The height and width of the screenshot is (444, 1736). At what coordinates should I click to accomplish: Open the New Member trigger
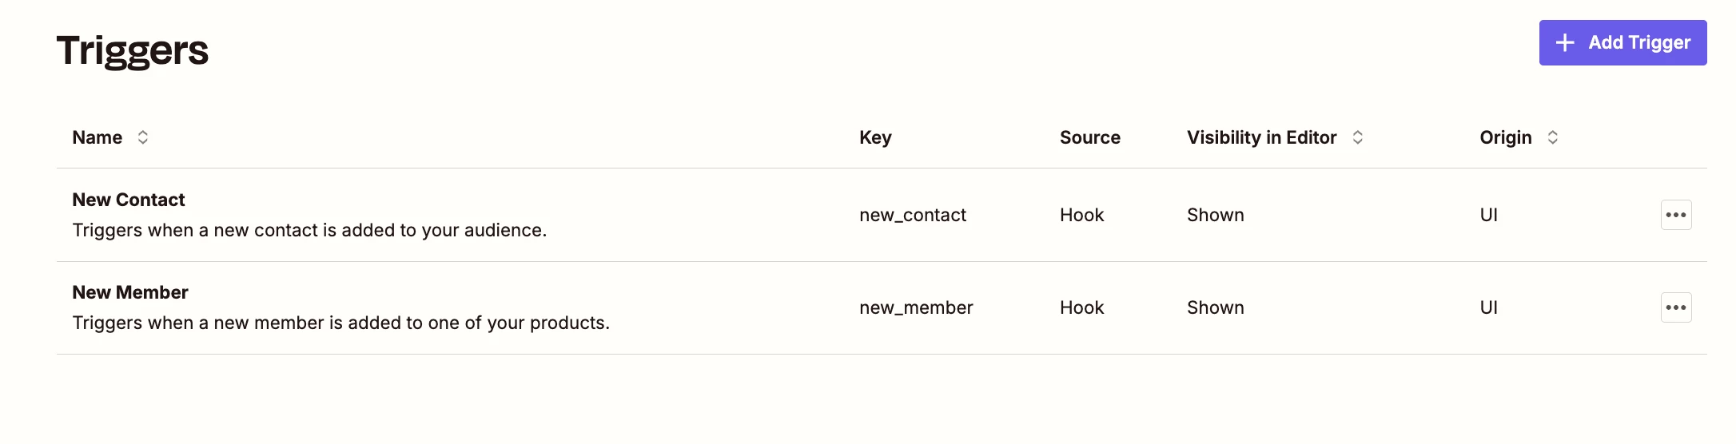[130, 292]
